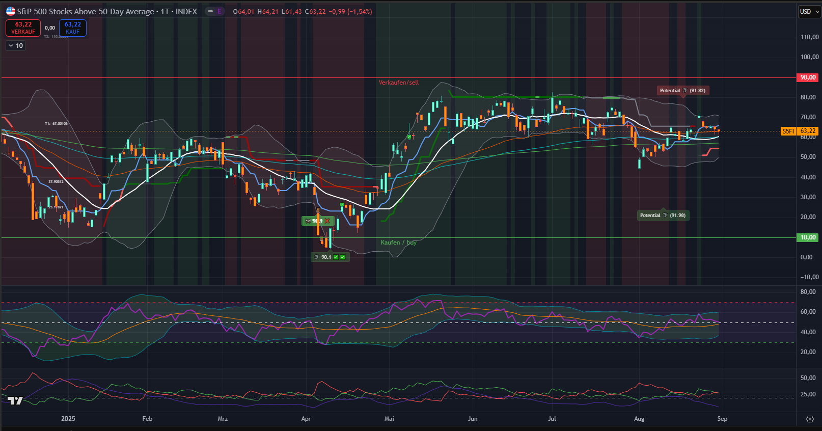Click the red X on green signal label
822x431 pixels.
pos(327,221)
